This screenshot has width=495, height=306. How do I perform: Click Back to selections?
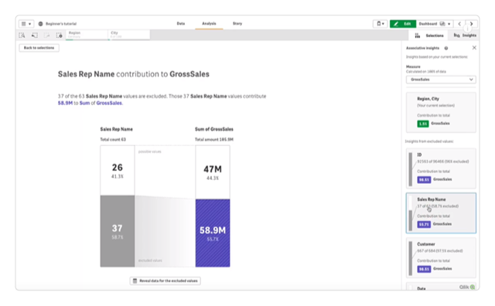39,48
